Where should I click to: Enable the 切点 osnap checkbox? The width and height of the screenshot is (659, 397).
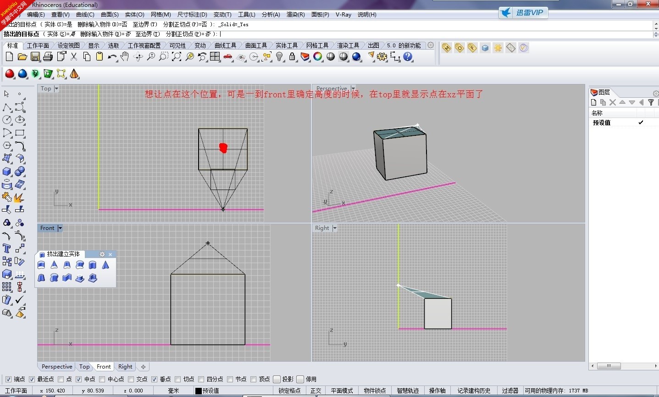point(177,379)
